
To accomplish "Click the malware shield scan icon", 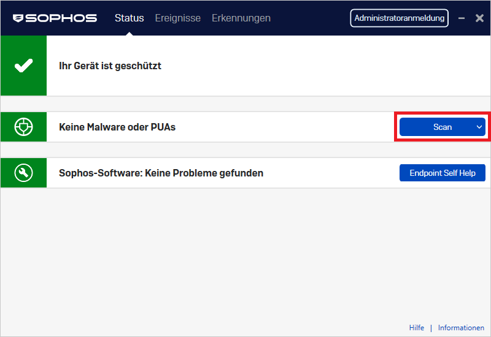I will tap(23, 127).
